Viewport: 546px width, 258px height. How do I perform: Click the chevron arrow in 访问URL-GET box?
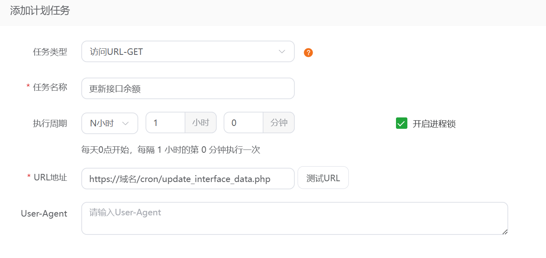(x=282, y=52)
